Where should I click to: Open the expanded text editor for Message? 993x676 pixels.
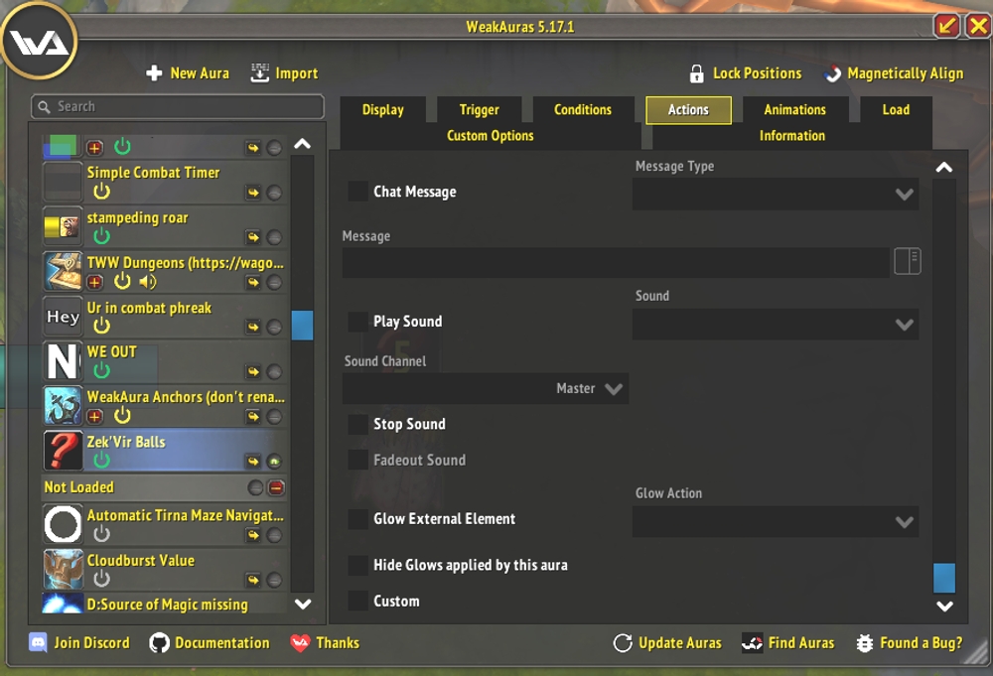907,261
